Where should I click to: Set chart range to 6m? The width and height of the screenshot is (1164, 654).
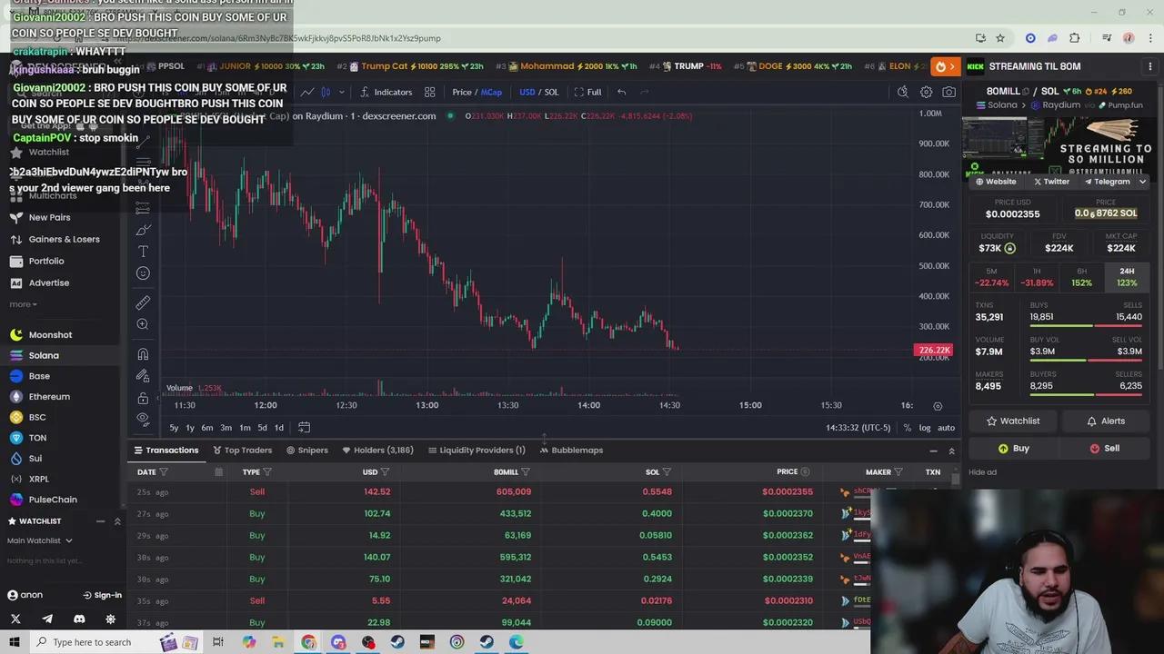(207, 428)
